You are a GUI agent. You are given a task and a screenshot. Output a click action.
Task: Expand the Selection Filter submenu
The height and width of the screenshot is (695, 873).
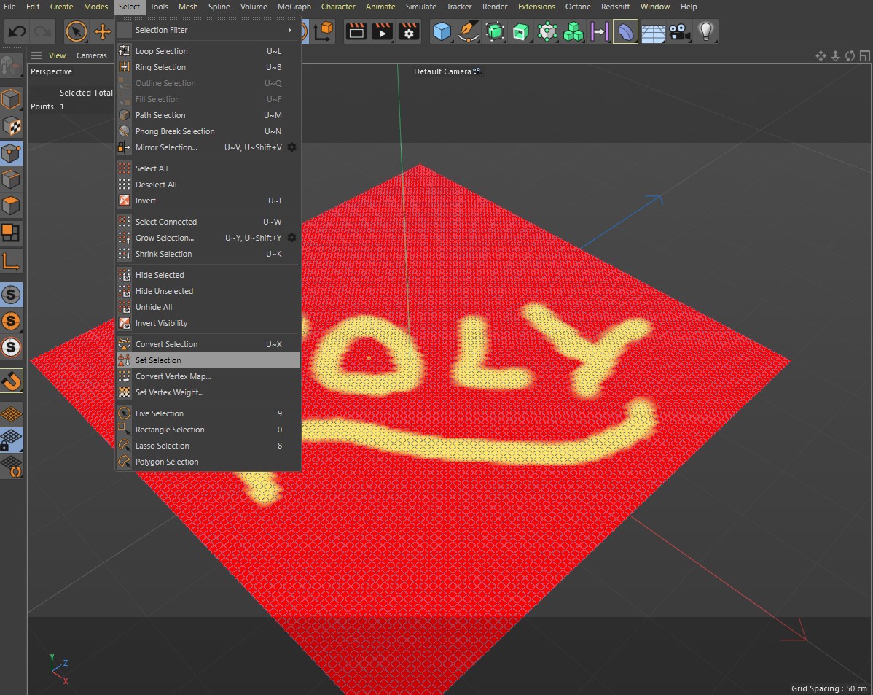tap(208, 30)
